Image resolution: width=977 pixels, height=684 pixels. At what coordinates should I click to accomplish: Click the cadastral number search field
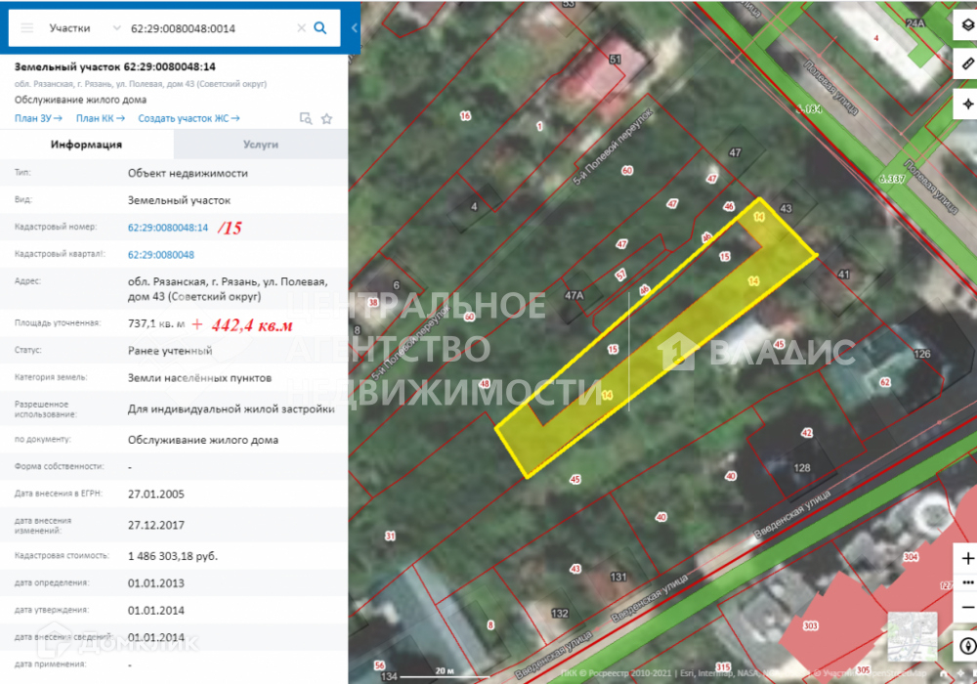pyautogui.click(x=211, y=28)
